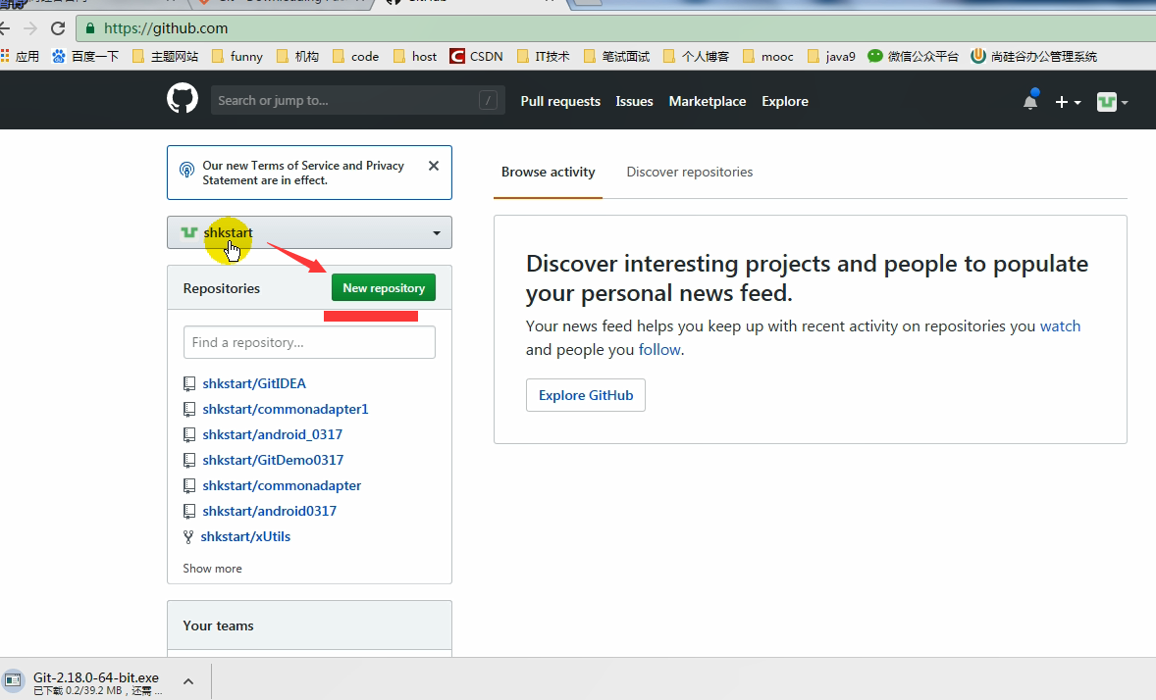Click the Repositories heading
Image resolution: width=1156 pixels, height=700 pixels.
(x=222, y=288)
